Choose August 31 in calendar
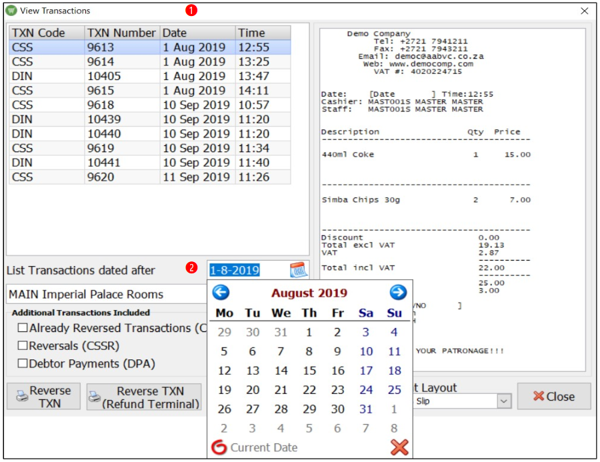 (x=366, y=409)
